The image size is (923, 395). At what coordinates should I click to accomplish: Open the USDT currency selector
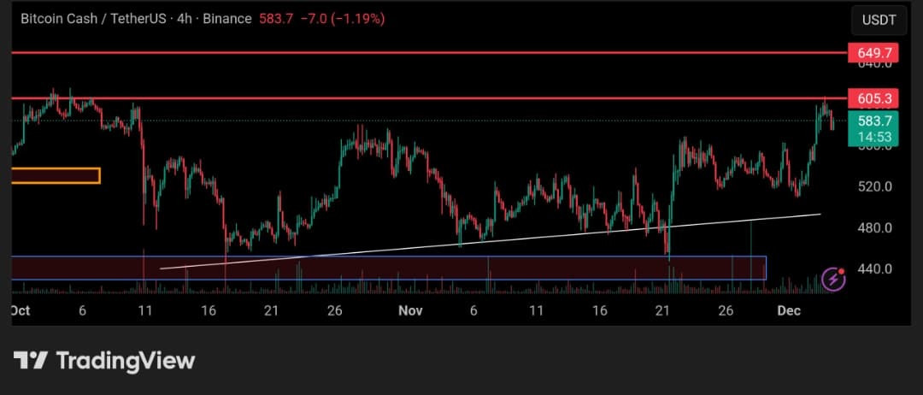coord(879,20)
